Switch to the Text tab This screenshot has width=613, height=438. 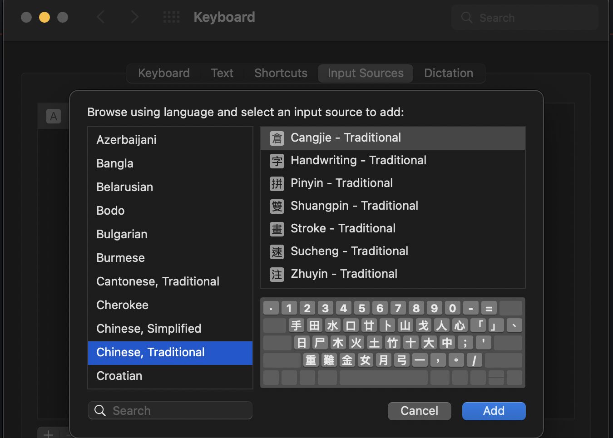tap(222, 73)
